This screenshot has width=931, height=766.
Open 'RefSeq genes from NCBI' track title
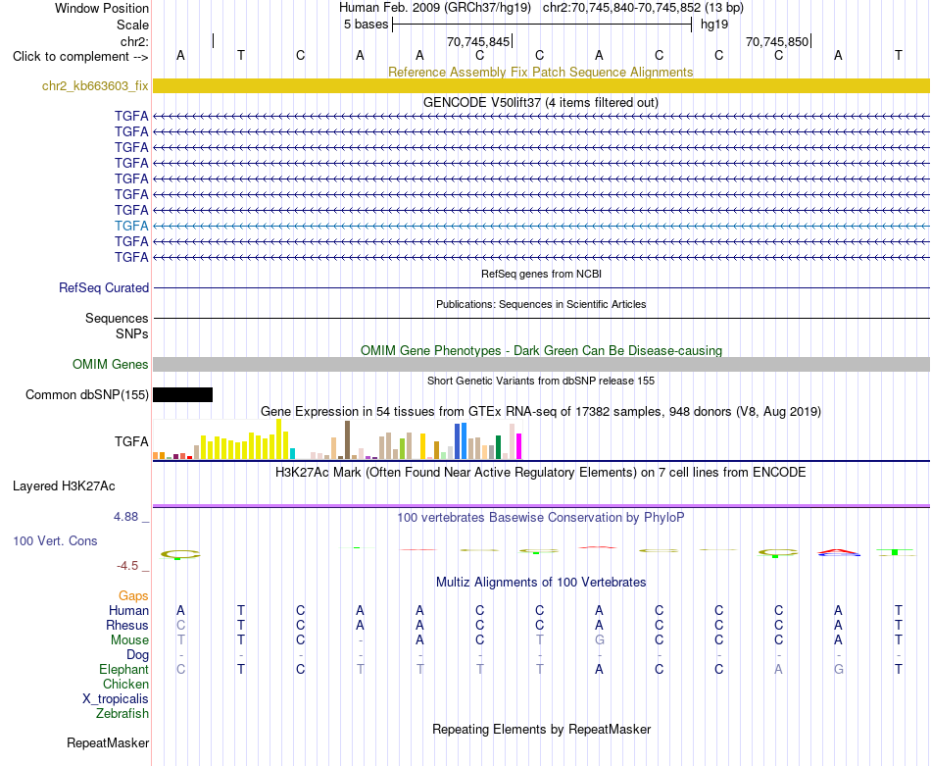[x=541, y=274]
